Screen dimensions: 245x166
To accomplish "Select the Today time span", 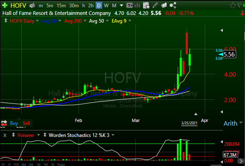I will click(x=61, y=164).
